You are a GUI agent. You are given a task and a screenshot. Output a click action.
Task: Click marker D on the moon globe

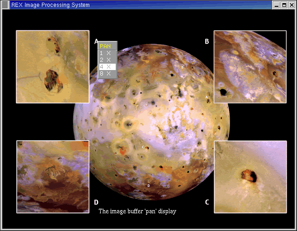coord(148,186)
